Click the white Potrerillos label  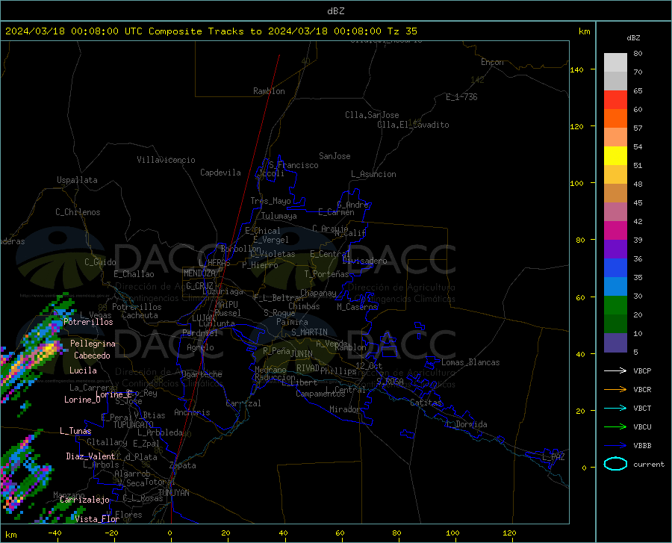[88, 322]
